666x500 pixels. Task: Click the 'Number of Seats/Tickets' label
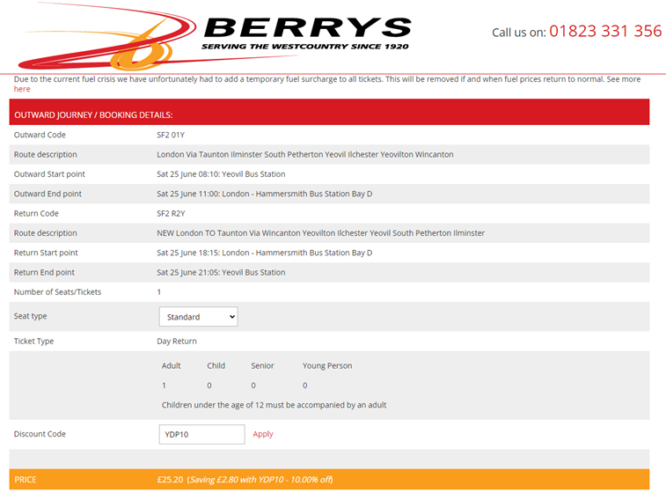coord(57,292)
